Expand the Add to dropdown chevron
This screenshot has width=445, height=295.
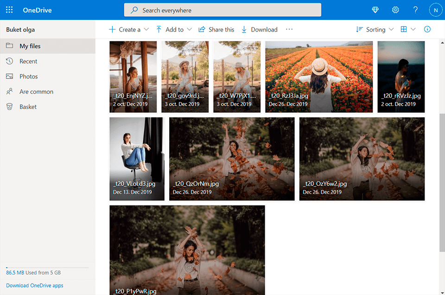pos(190,29)
